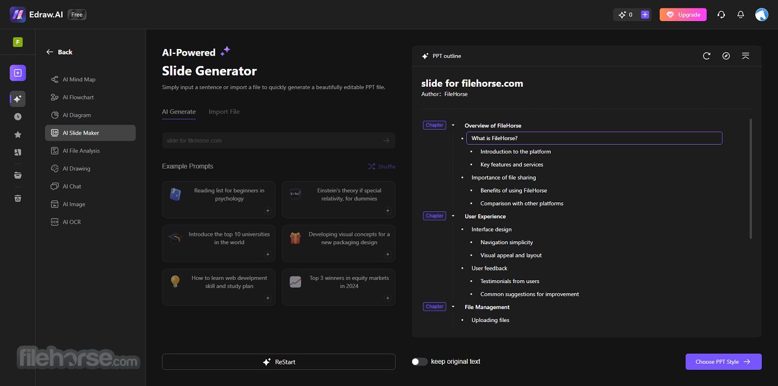Screen dimensions: 778x386
Task: Click the outline panel vertical scrollbar
Action: tap(751, 179)
